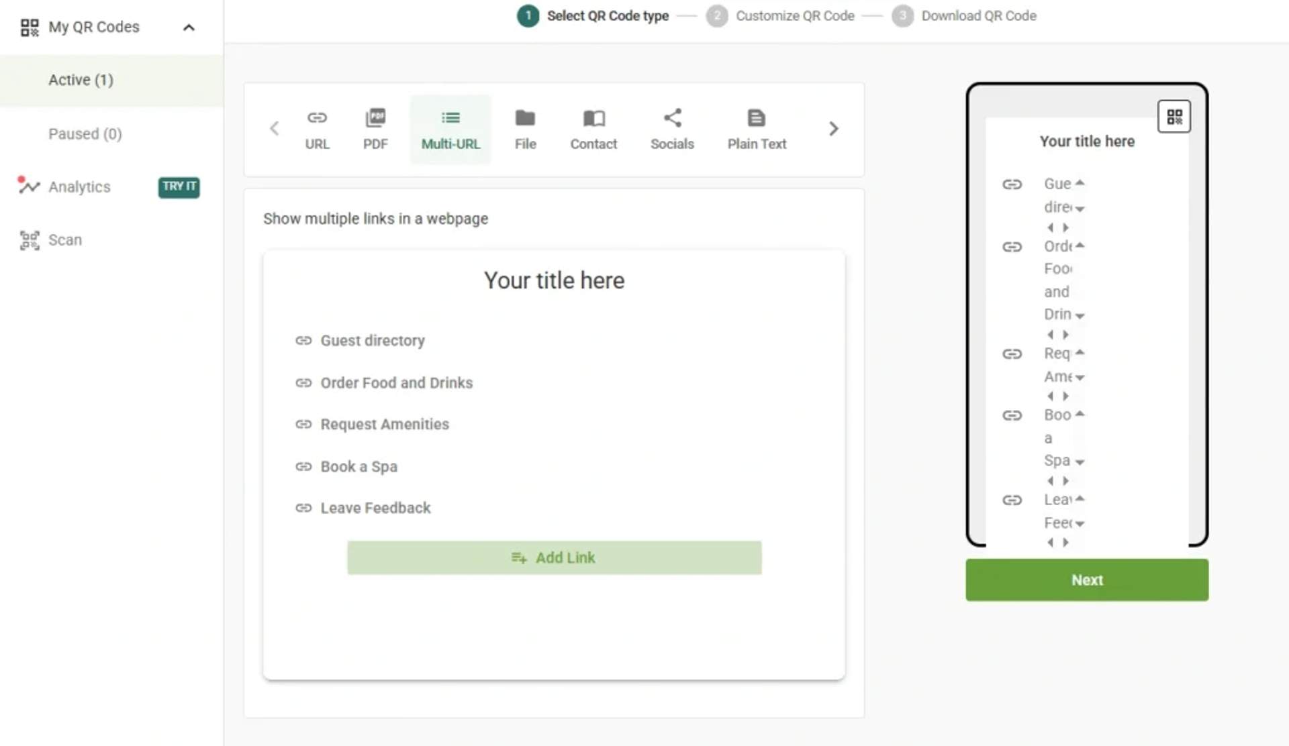
Task: Go to step 3 Download QR Code
Action: coord(964,15)
